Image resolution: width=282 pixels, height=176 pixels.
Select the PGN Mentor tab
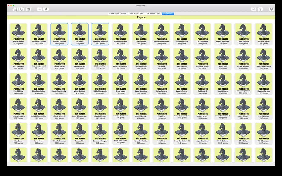click(168, 14)
